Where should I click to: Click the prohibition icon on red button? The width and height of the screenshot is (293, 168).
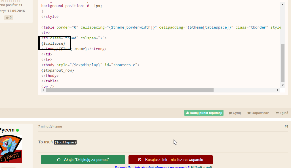140,160
